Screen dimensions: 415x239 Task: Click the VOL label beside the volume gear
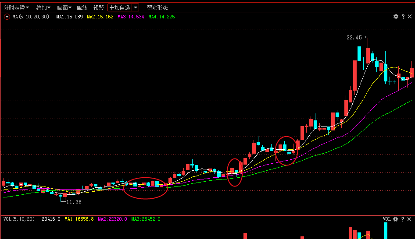click(x=386, y=219)
